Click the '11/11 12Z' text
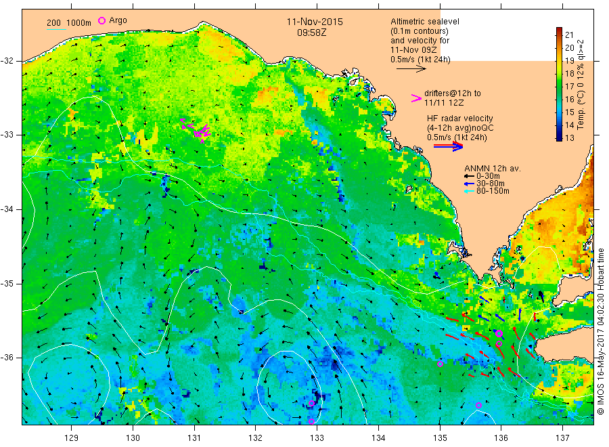 coord(443,103)
